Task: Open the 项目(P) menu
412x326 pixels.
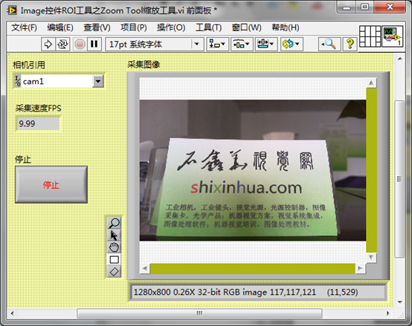Action: [x=134, y=27]
